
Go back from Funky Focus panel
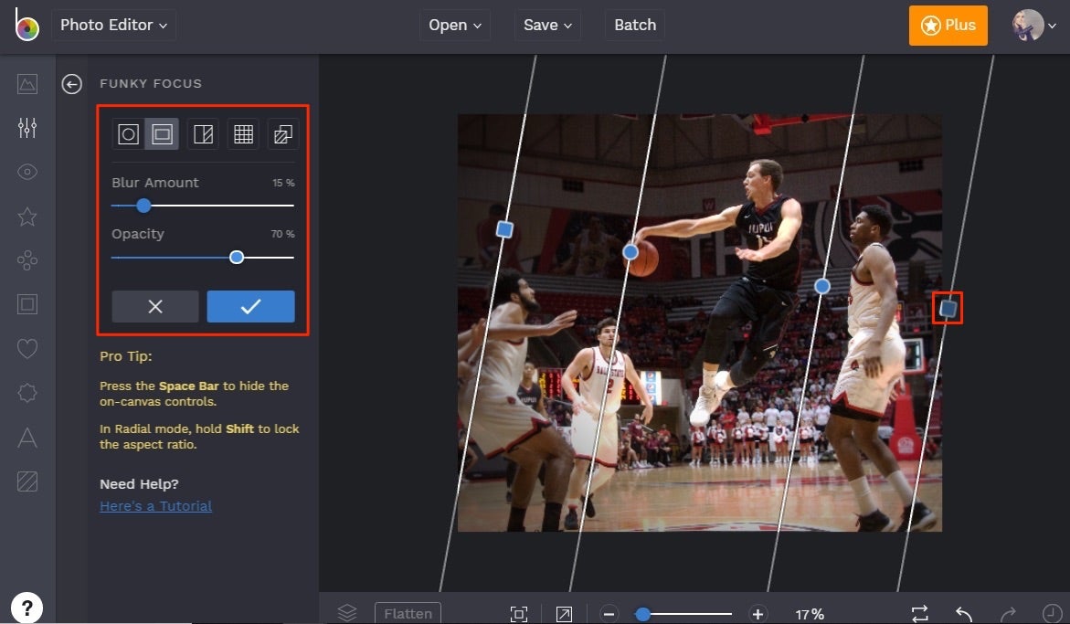tap(71, 83)
